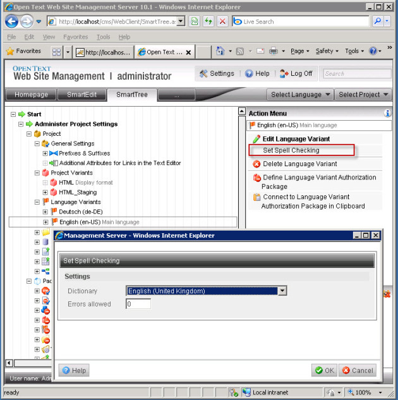This screenshot has width=398, height=400.
Task: Expand the Prefixes & Suffixes node
Action: [45, 154]
